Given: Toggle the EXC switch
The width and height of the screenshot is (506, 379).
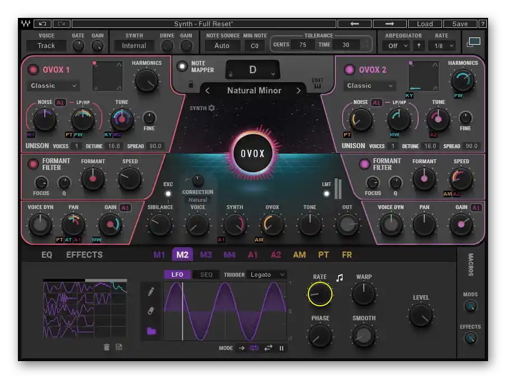Looking at the screenshot, I should pos(168,193).
